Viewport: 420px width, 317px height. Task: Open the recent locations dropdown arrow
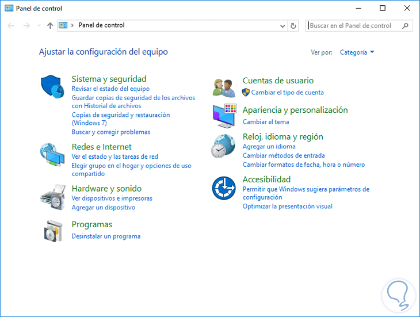[39, 26]
